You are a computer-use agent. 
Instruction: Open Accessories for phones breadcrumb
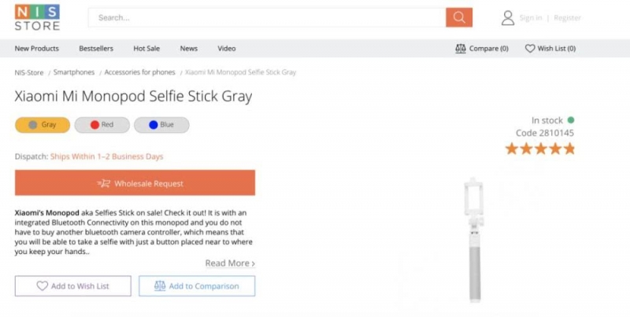pyautogui.click(x=139, y=72)
